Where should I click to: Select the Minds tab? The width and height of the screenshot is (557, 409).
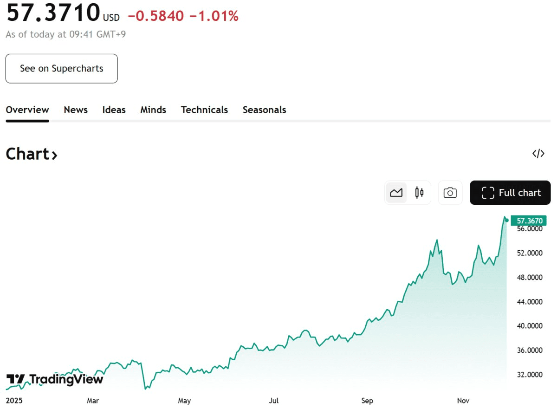click(153, 110)
